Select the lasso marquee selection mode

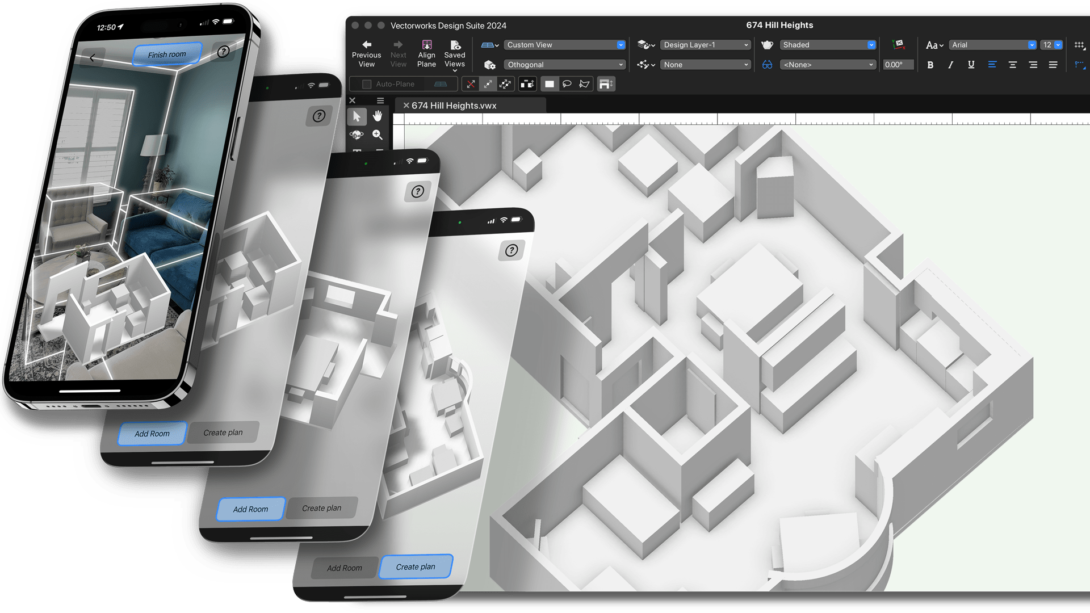click(567, 84)
